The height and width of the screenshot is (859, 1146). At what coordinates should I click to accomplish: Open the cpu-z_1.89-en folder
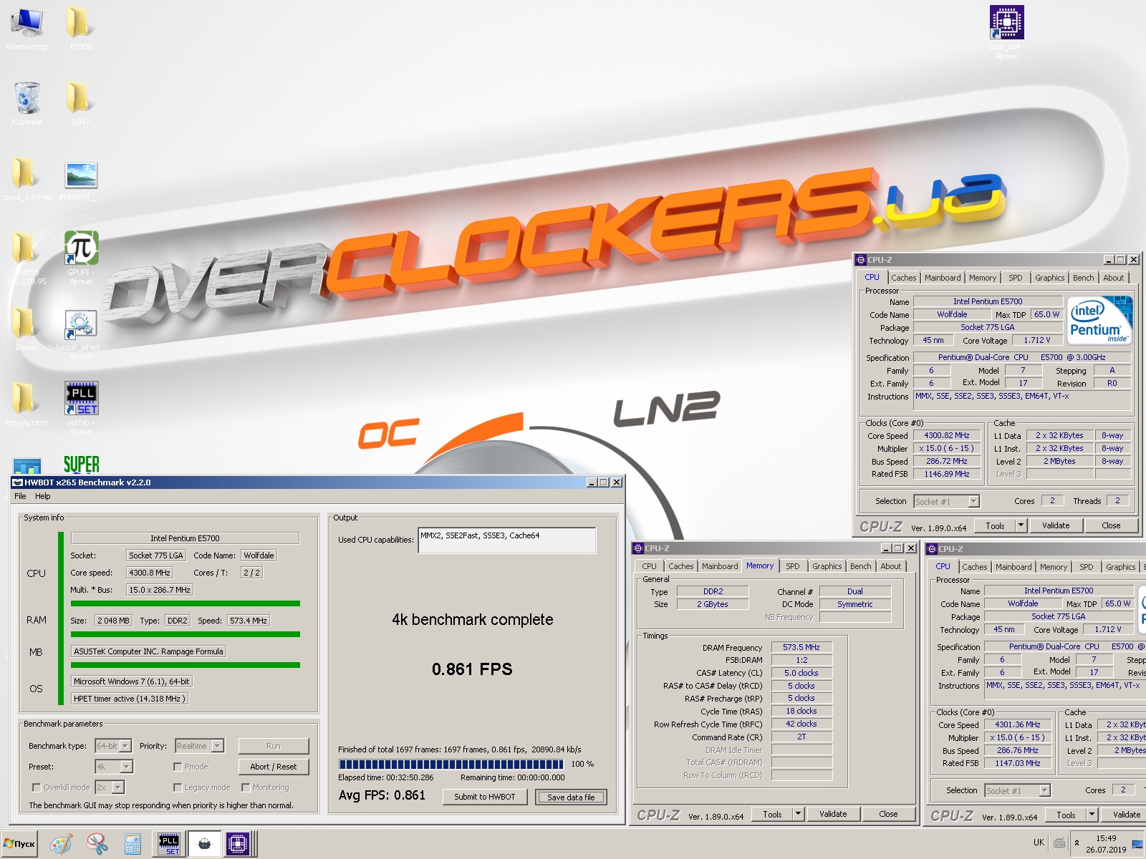(x=27, y=179)
